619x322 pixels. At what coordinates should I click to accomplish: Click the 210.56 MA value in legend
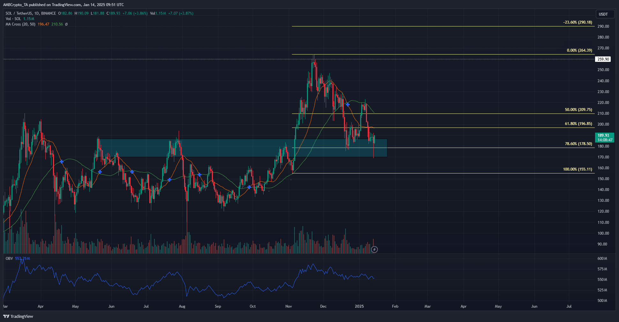tap(57, 24)
